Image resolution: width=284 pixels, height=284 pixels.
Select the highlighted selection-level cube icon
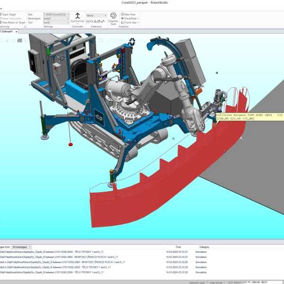[x=20, y=40]
